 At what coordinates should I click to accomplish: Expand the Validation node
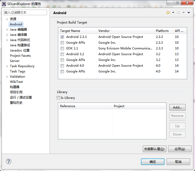click(x=7, y=77)
